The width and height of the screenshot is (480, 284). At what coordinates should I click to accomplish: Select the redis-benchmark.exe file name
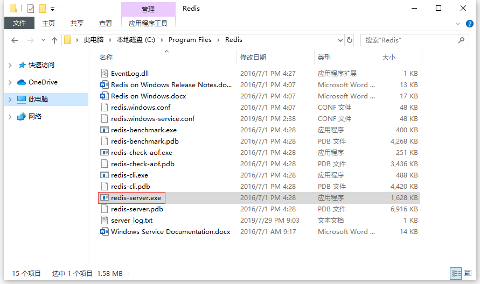pos(144,130)
